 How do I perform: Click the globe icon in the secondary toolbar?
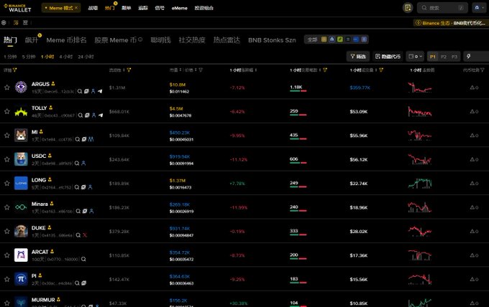coord(4,23)
